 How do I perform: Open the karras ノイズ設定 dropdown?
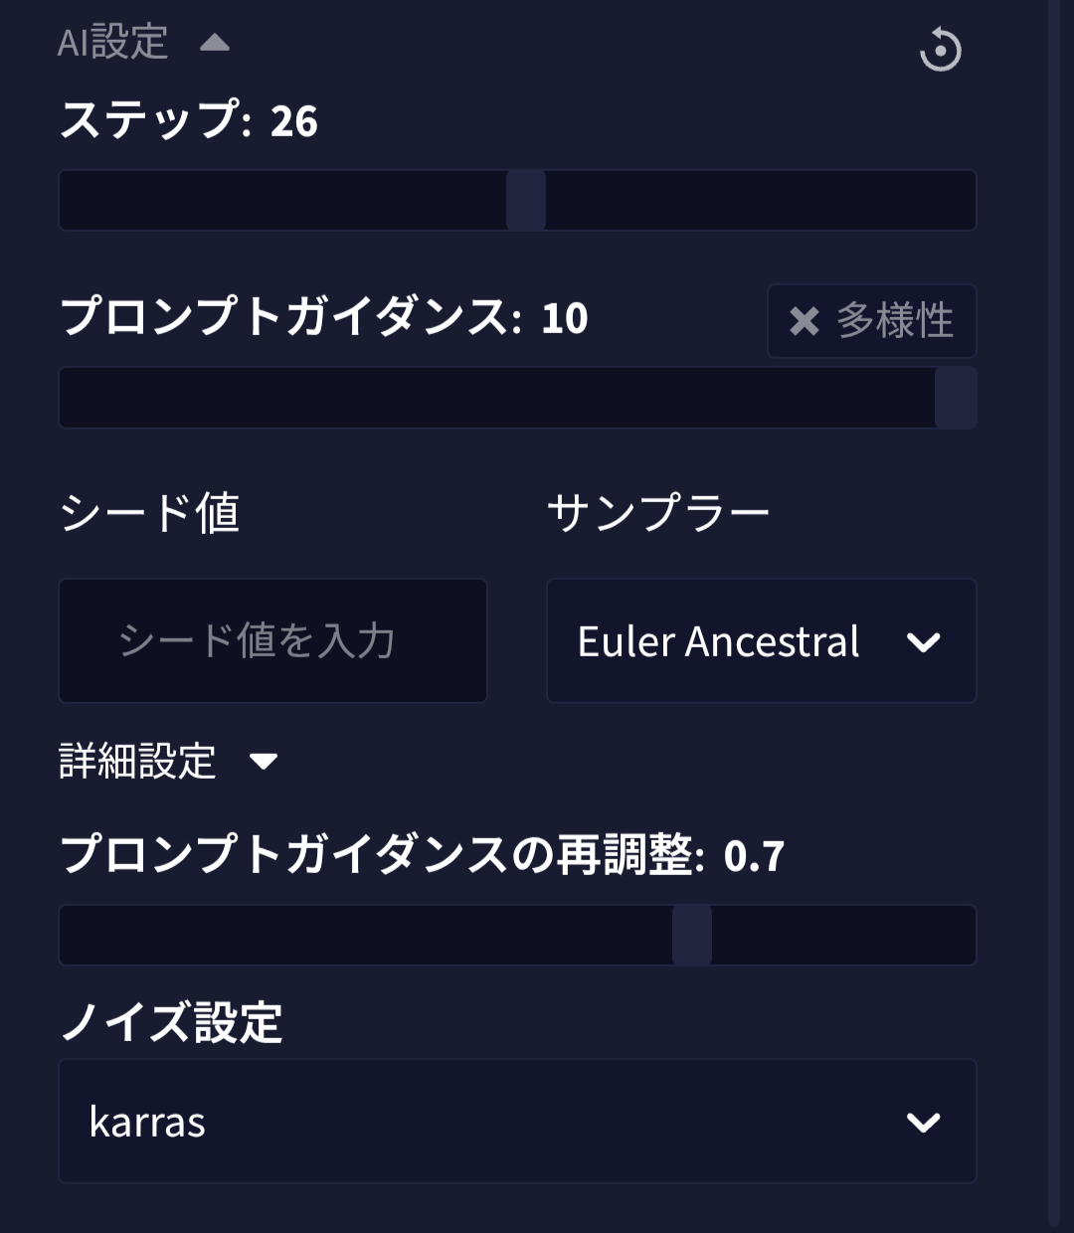coord(497,1122)
